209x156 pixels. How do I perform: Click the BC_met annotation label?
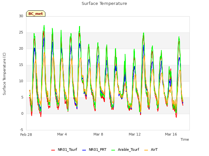coord(36,14)
